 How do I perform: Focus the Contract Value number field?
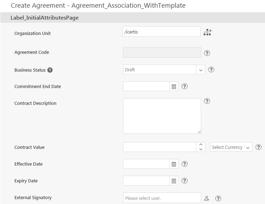click(x=159, y=147)
